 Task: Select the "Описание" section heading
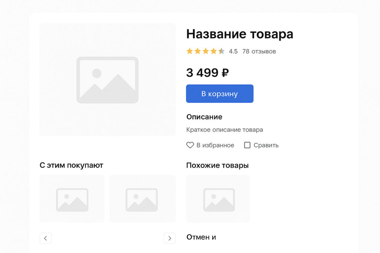tap(204, 117)
